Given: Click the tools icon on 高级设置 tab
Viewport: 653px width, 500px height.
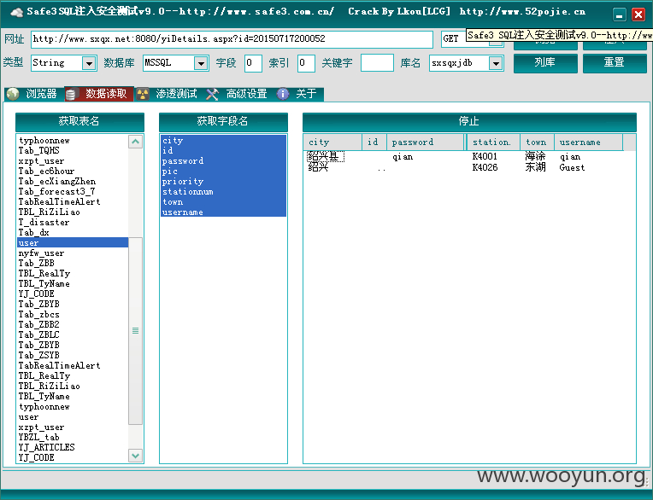Looking at the screenshot, I should tap(212, 95).
